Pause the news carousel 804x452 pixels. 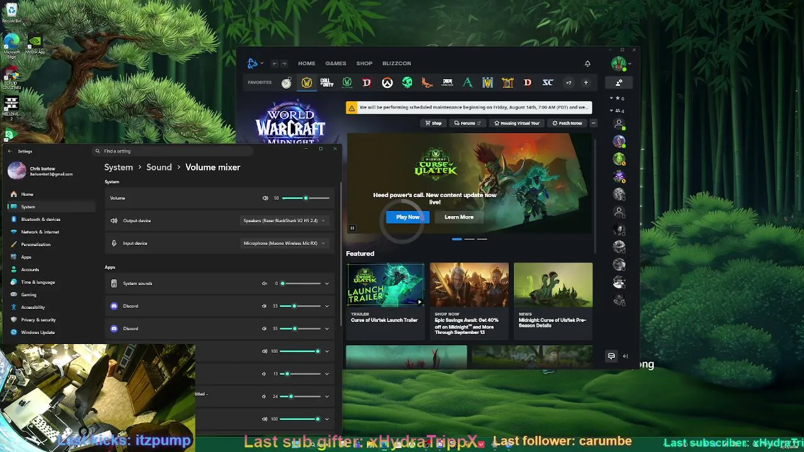[x=352, y=228]
